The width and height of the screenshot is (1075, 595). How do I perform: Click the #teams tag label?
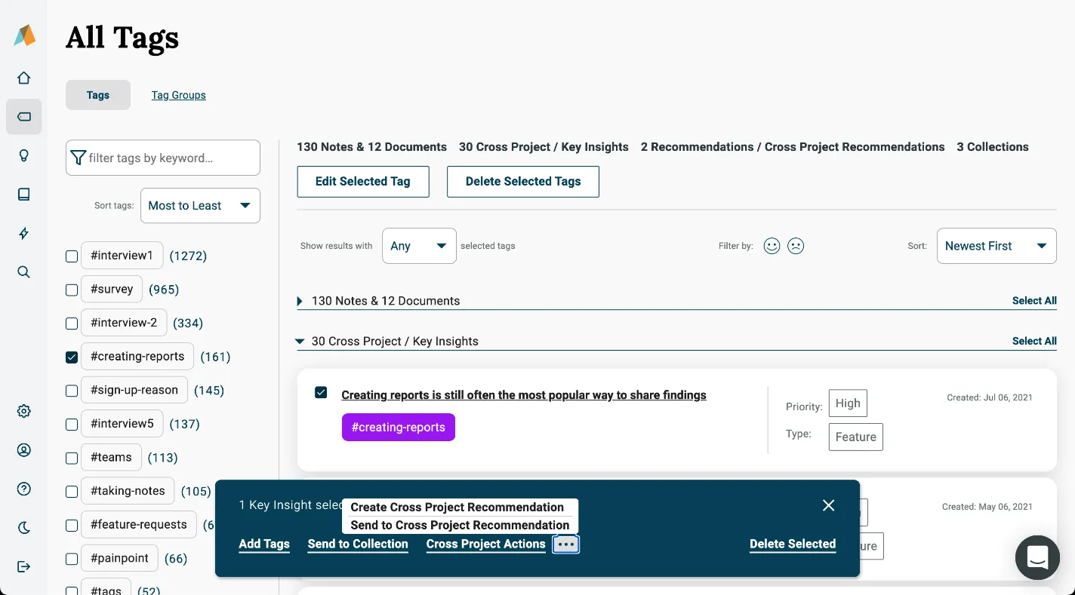click(112, 457)
